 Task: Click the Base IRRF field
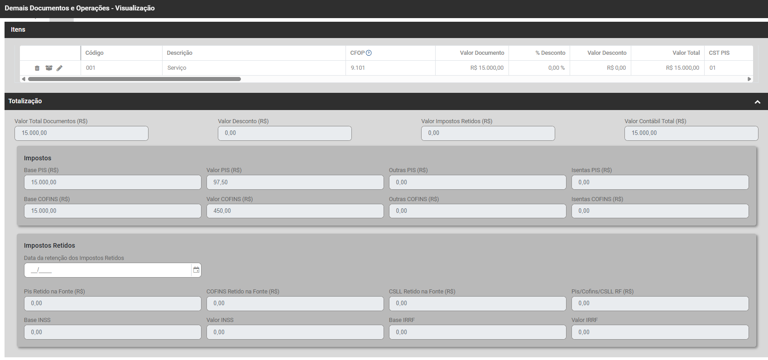tap(478, 332)
